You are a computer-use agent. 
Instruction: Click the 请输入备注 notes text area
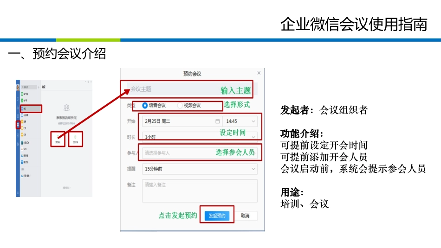coord(200,191)
